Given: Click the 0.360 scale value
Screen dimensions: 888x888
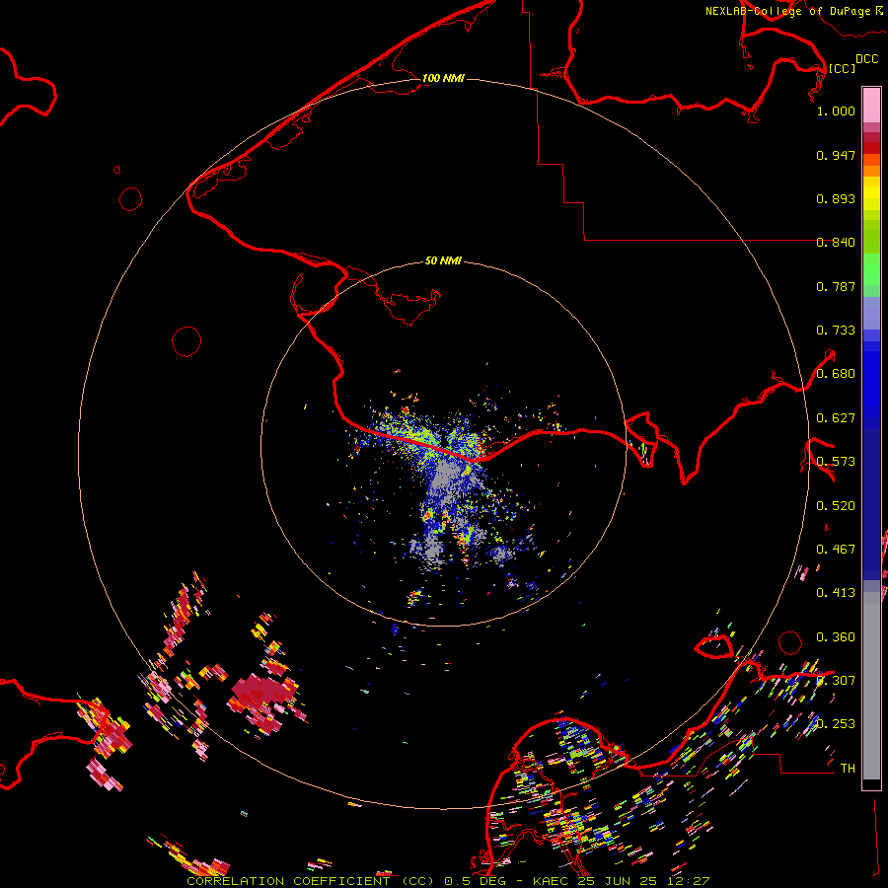Looking at the screenshot, I should (x=836, y=637).
